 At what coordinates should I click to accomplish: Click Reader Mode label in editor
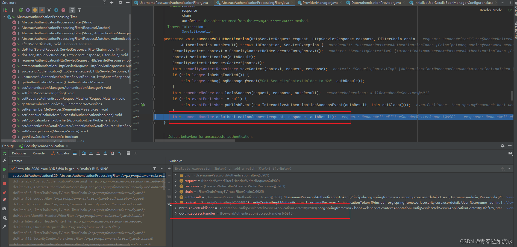491,10
